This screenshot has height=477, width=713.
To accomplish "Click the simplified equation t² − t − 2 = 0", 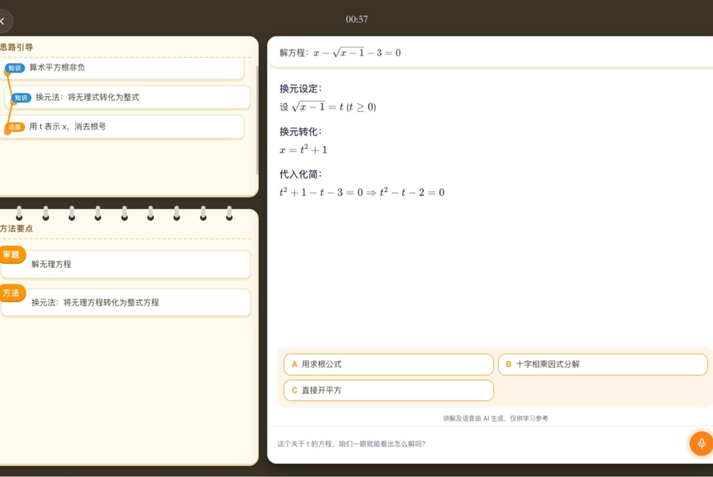I will pos(412,192).
